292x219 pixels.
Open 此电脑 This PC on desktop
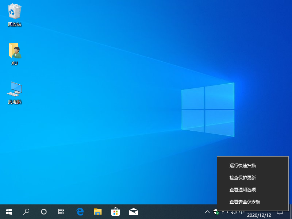coord(14,89)
